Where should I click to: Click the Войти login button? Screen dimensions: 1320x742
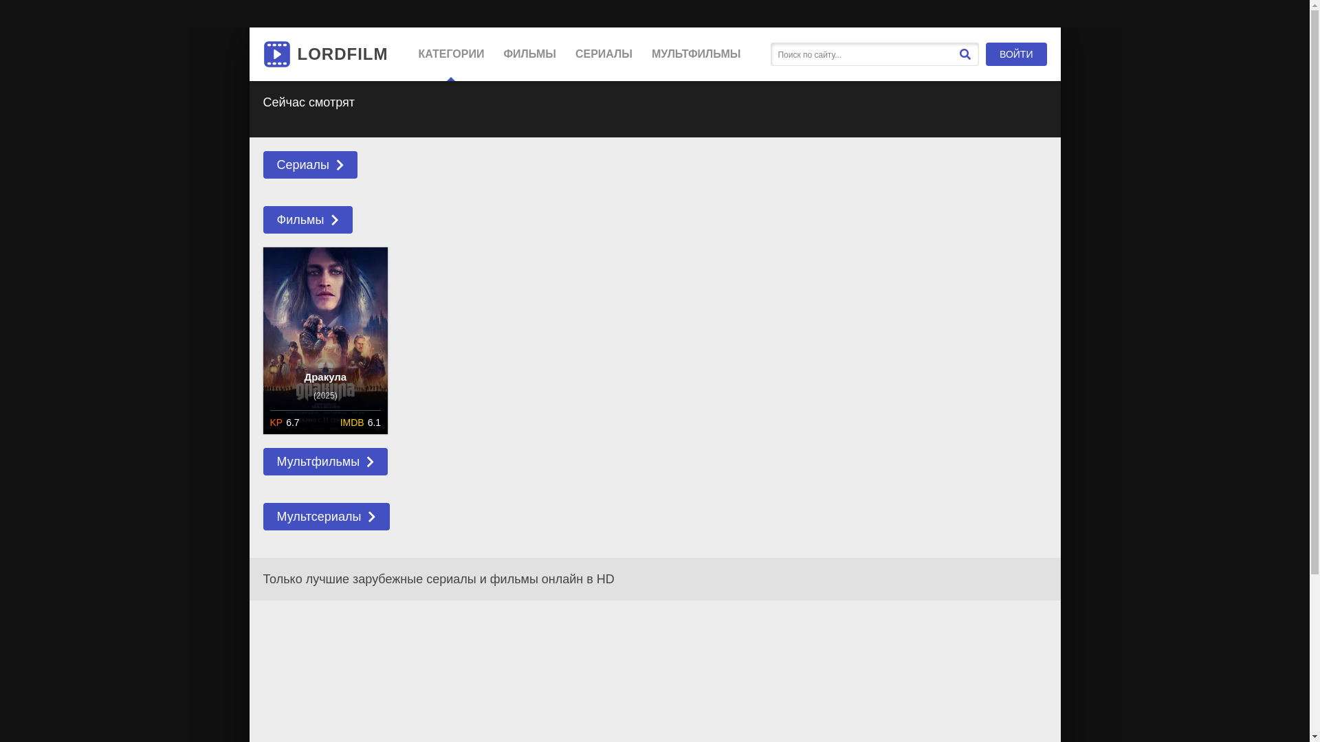[x=1015, y=54]
